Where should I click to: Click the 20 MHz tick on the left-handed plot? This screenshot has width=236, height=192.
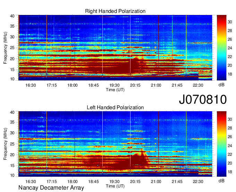(12, 155)
